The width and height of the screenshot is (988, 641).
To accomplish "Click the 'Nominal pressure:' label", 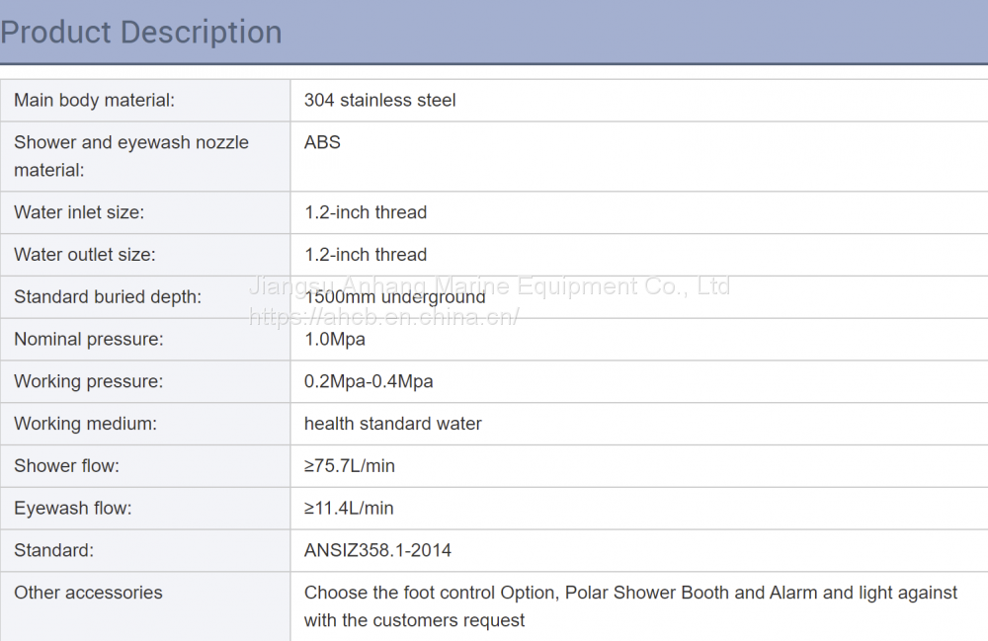I will point(89,340).
